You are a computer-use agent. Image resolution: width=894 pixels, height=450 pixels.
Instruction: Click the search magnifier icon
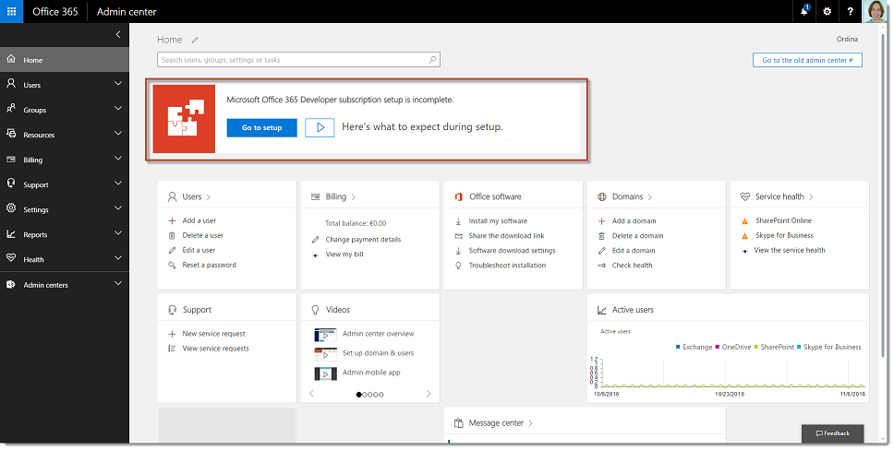pos(432,59)
